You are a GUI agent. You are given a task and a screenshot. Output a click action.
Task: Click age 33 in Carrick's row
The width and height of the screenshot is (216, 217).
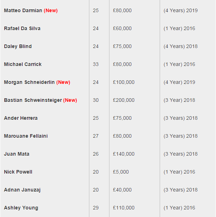(96, 64)
